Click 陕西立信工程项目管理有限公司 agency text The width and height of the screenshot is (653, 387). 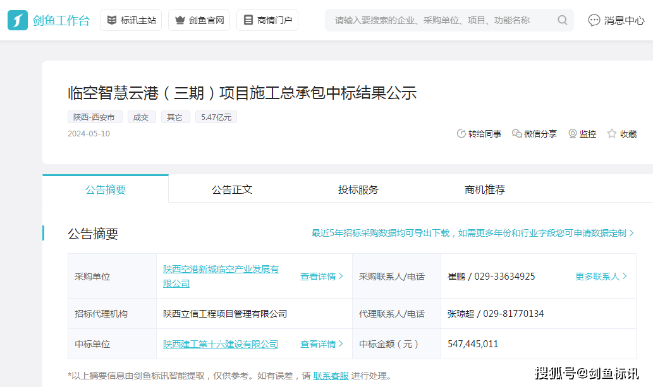[225, 314]
